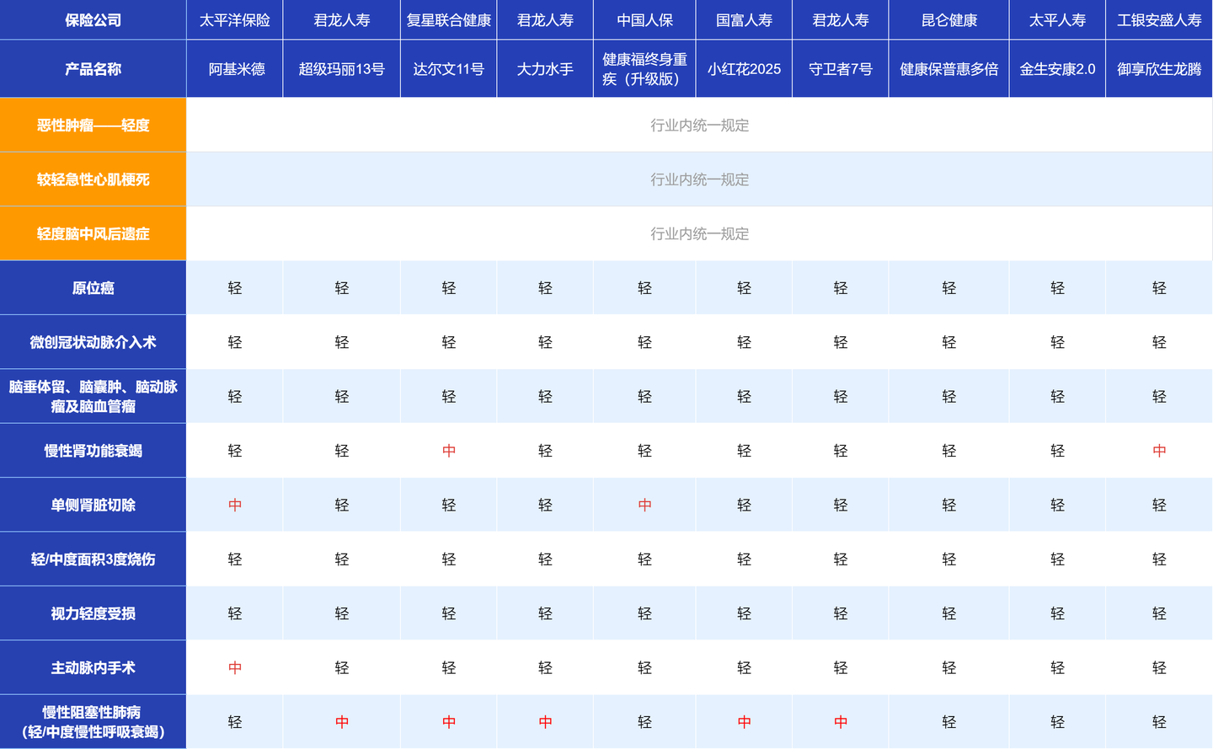Click 轻 for 小红花2025 in 主动脉内手术 row
This screenshot has height=749, width=1213.
745,667
